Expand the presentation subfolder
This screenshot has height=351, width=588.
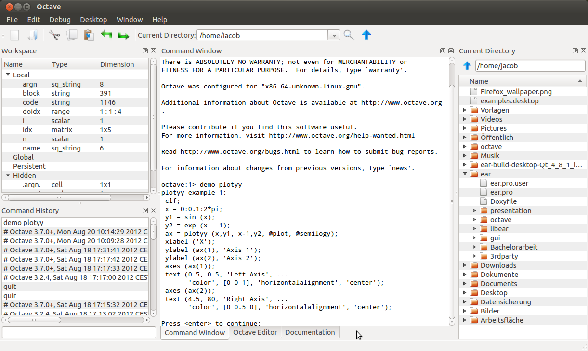pyautogui.click(x=474, y=211)
